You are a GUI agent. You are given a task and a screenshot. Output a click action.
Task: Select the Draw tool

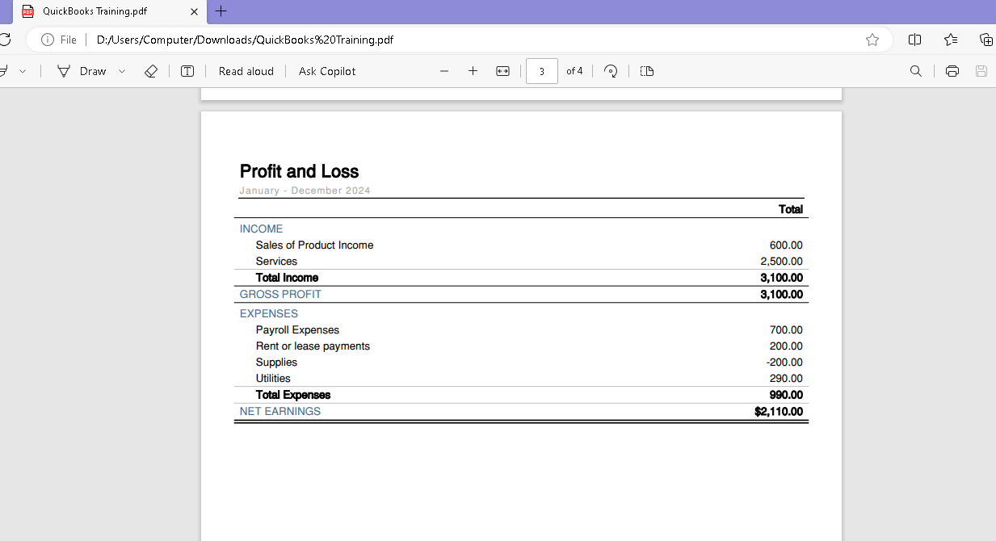coord(82,71)
